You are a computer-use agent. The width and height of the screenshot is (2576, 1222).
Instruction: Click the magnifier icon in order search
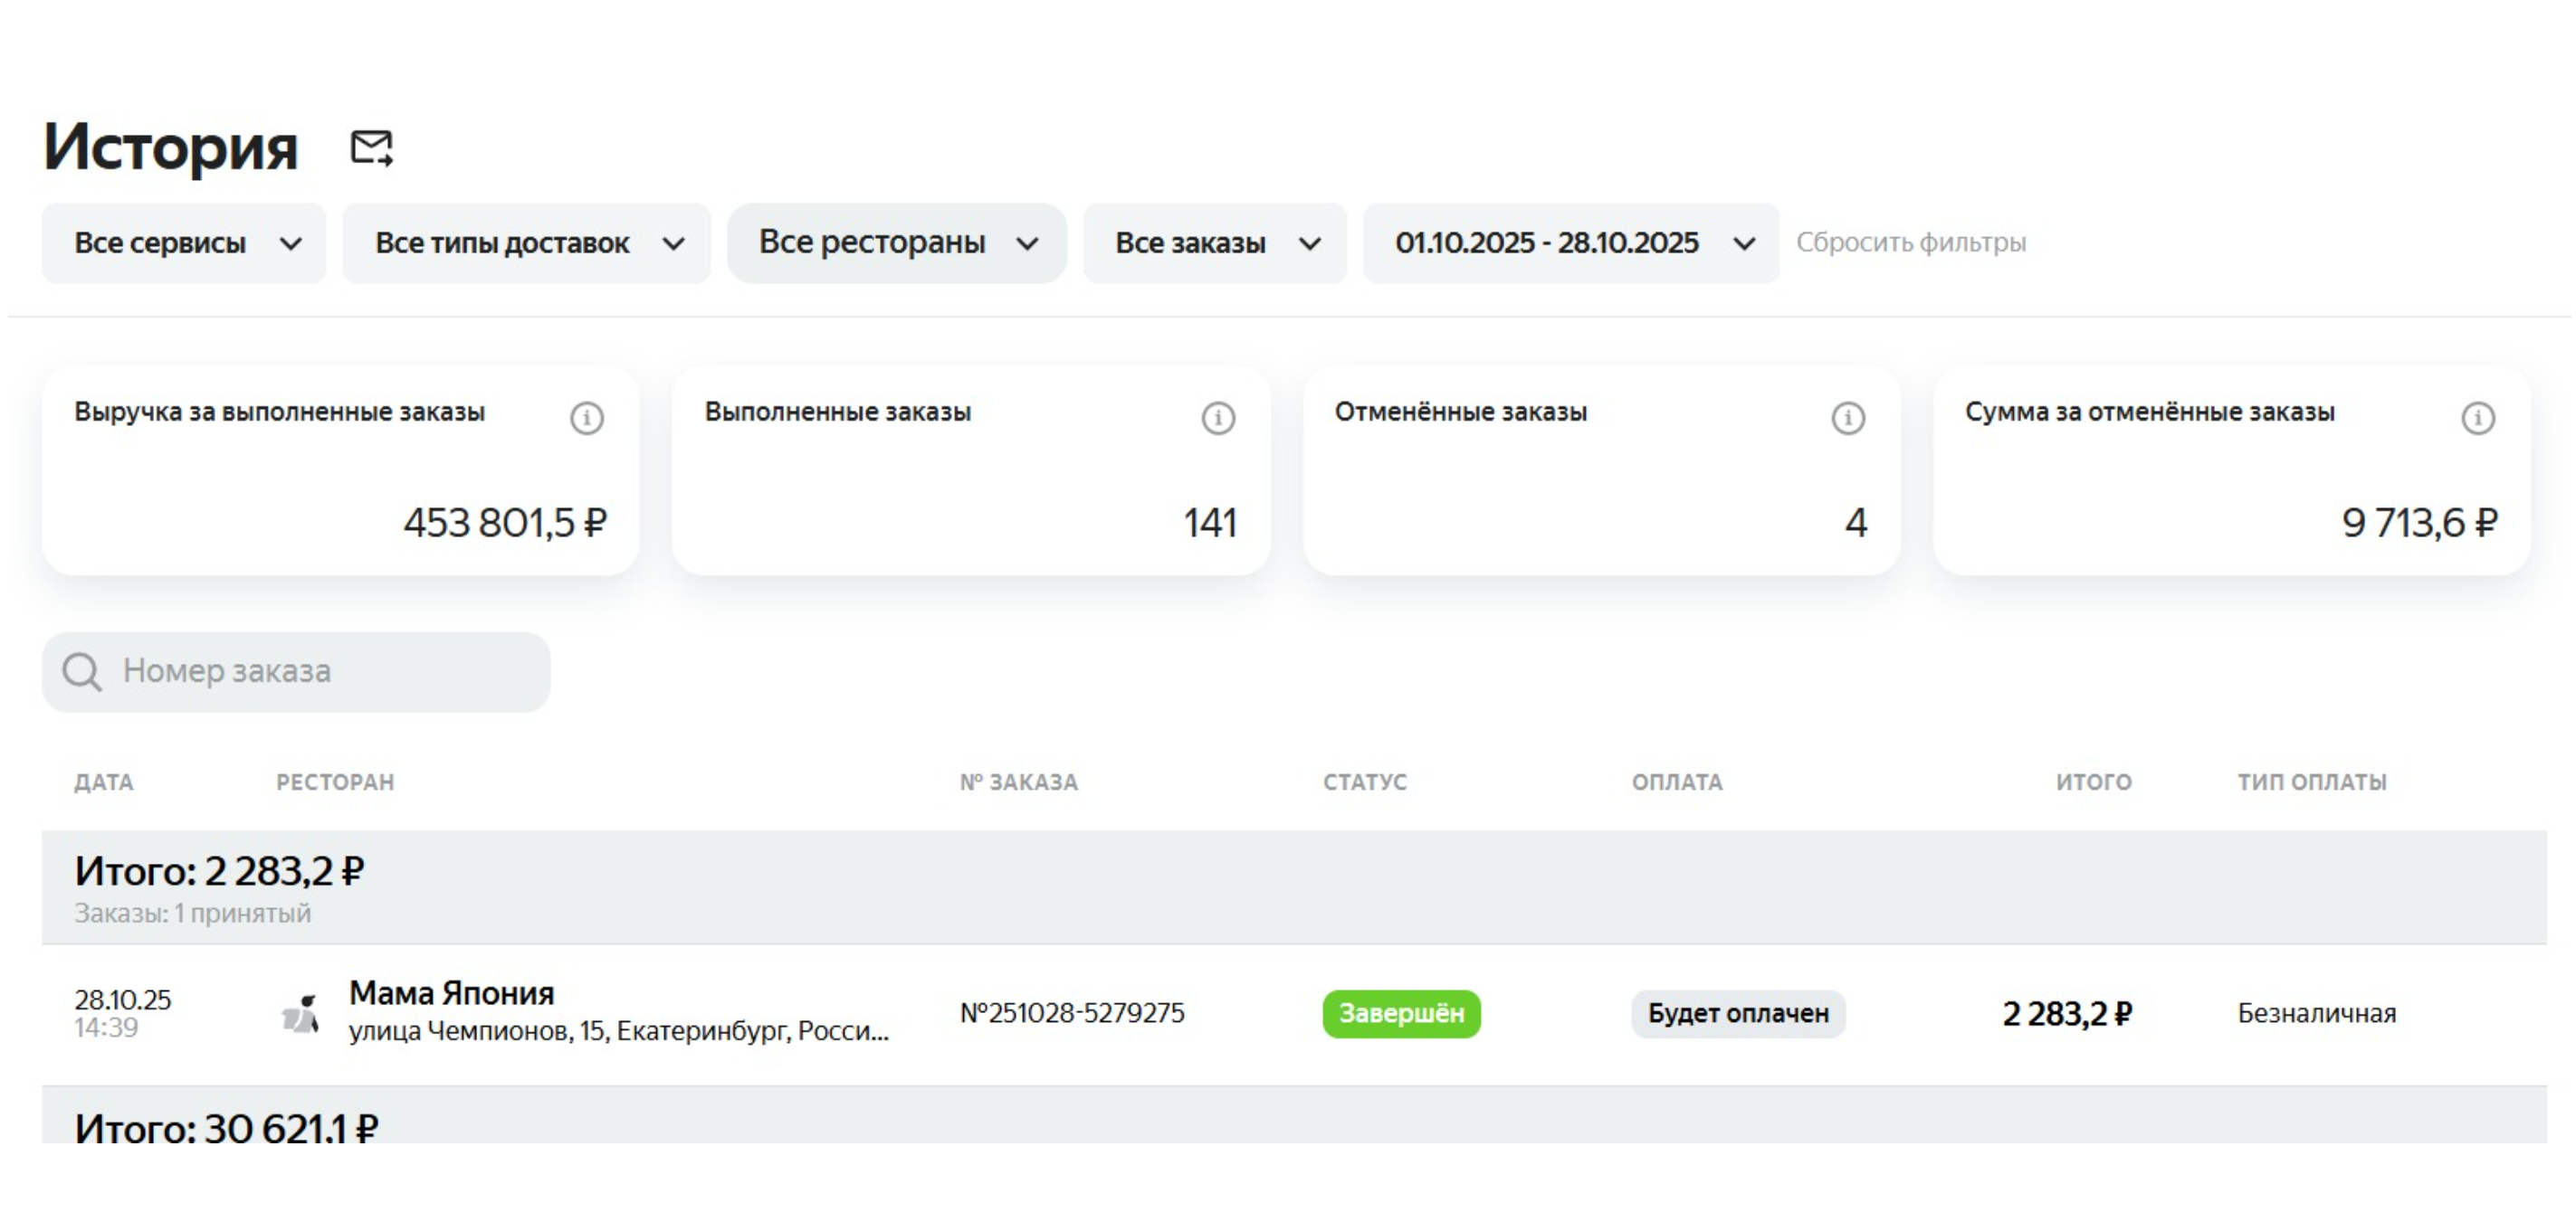(x=82, y=671)
